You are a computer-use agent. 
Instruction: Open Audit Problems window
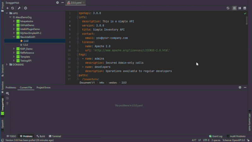tap(236, 136)
